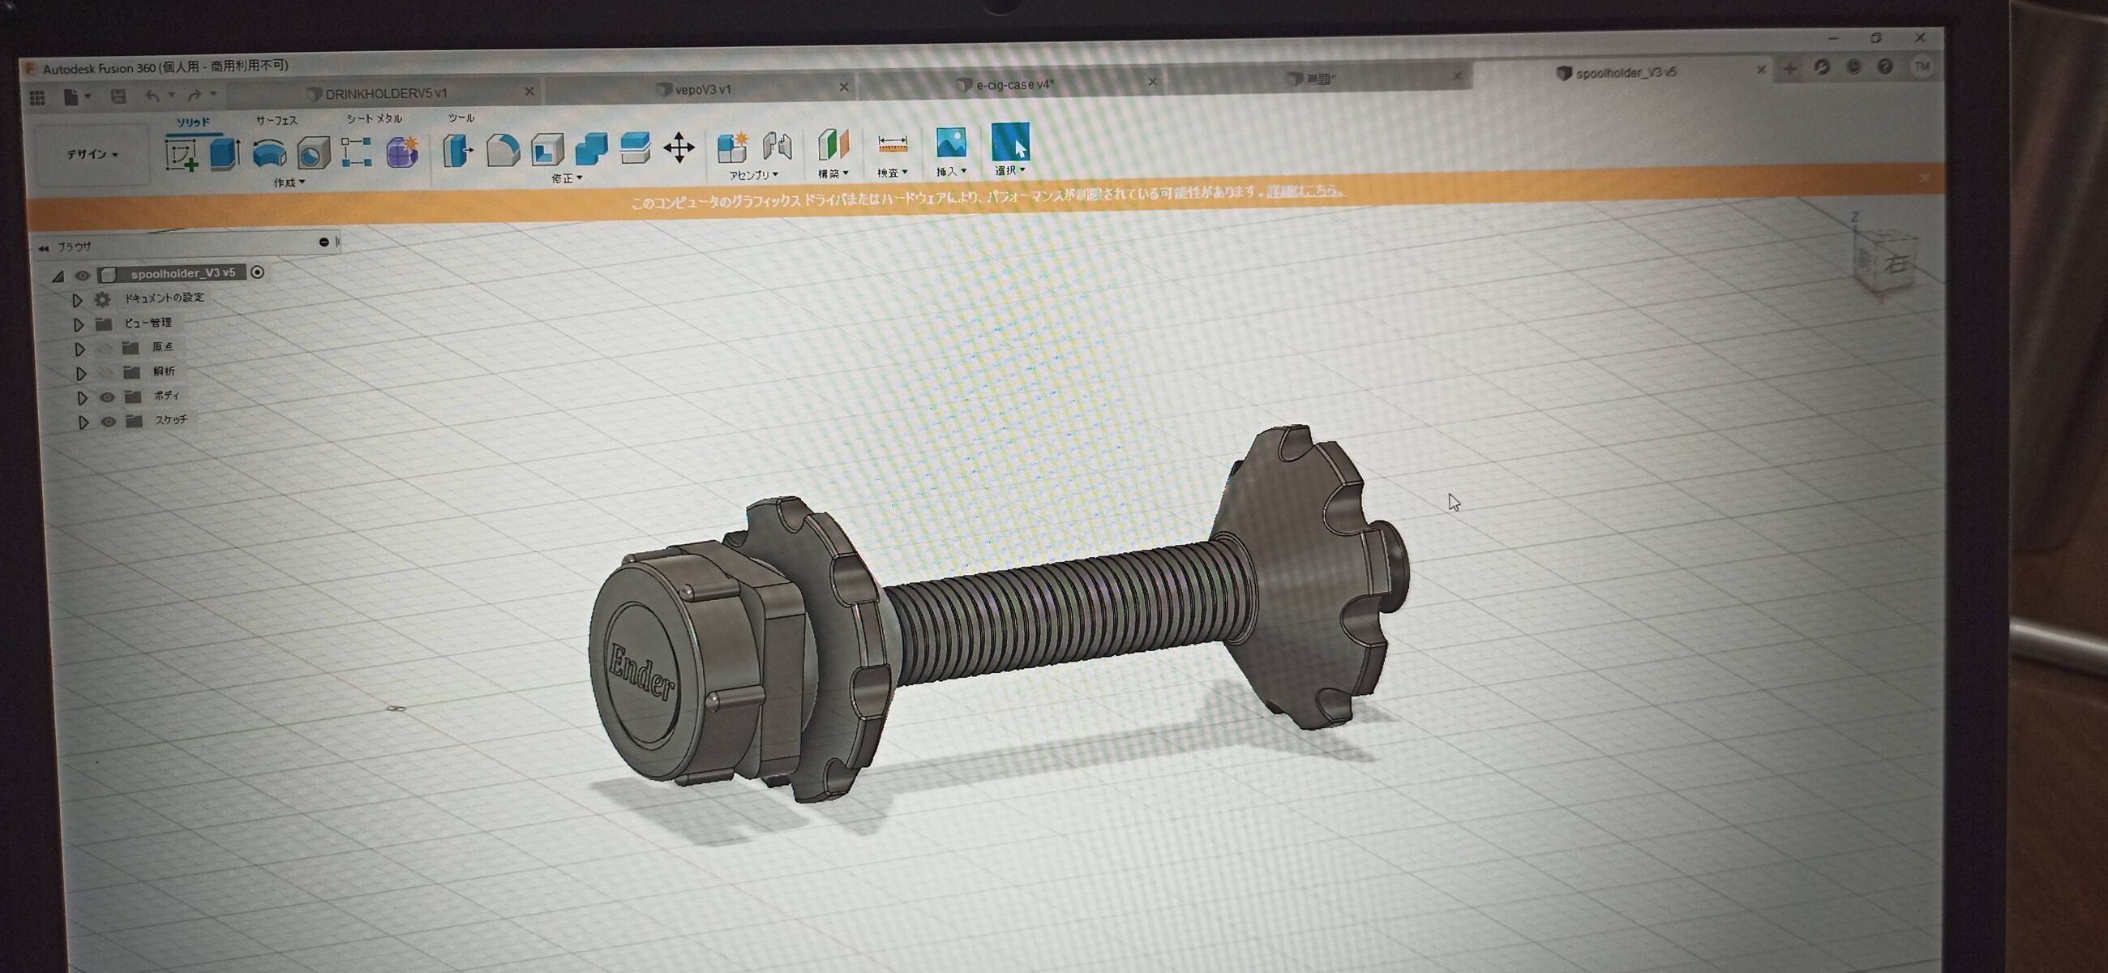This screenshot has height=973, width=2108.
Task: Activate the Move/Copy arrows tool
Action: pyautogui.click(x=679, y=148)
